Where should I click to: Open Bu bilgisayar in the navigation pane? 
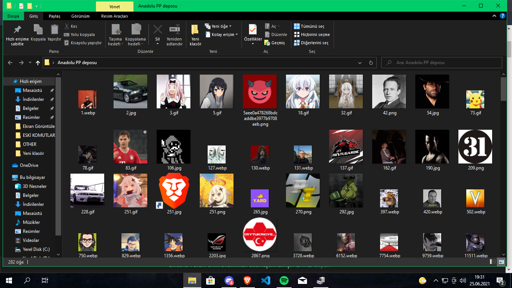click(x=32, y=177)
